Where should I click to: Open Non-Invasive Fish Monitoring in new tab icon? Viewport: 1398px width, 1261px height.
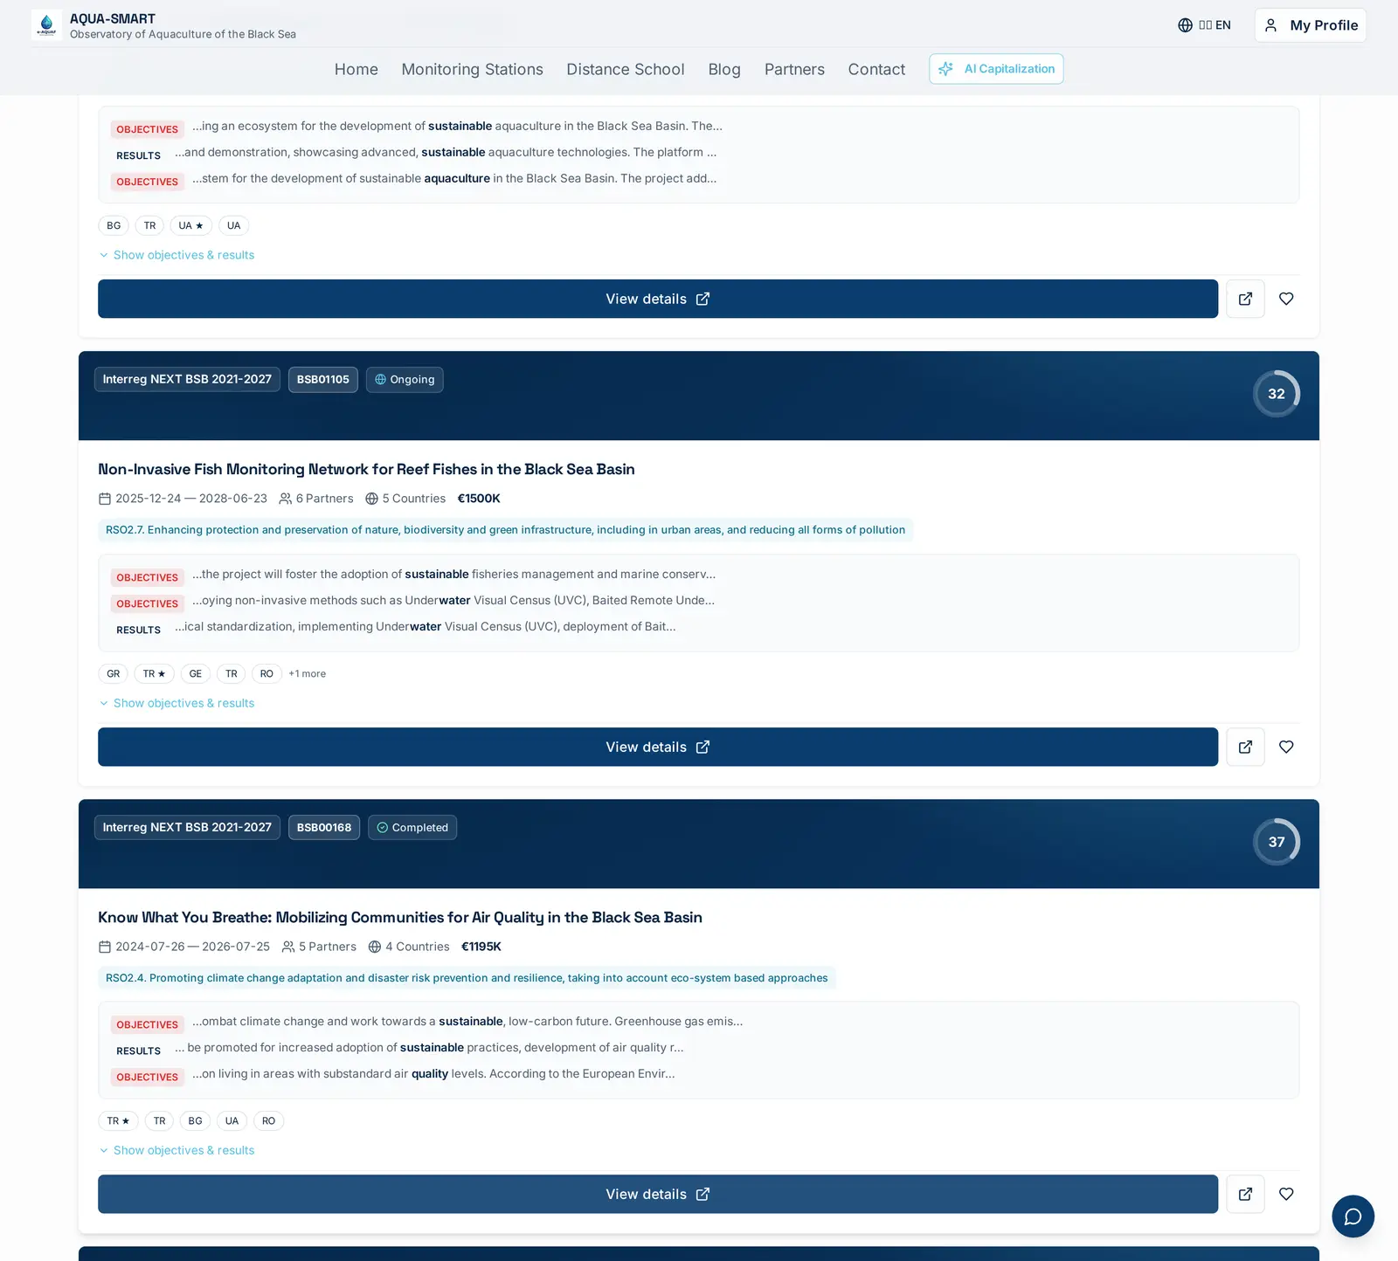pyautogui.click(x=1245, y=747)
